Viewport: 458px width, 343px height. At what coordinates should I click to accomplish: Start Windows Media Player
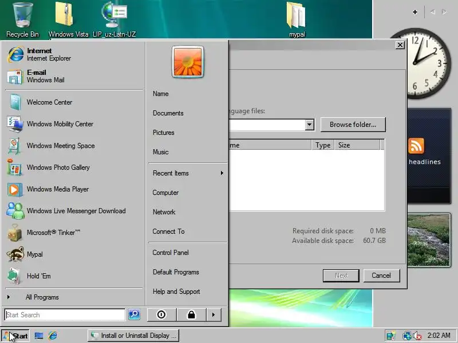coord(74,189)
